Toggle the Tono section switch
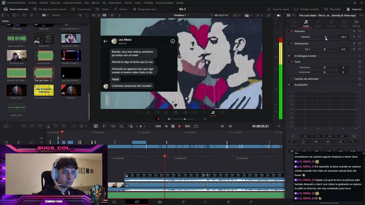The image size is (365, 205). [x=291, y=62]
